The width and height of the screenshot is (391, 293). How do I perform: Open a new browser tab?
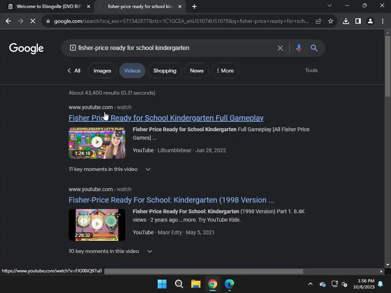194,6
